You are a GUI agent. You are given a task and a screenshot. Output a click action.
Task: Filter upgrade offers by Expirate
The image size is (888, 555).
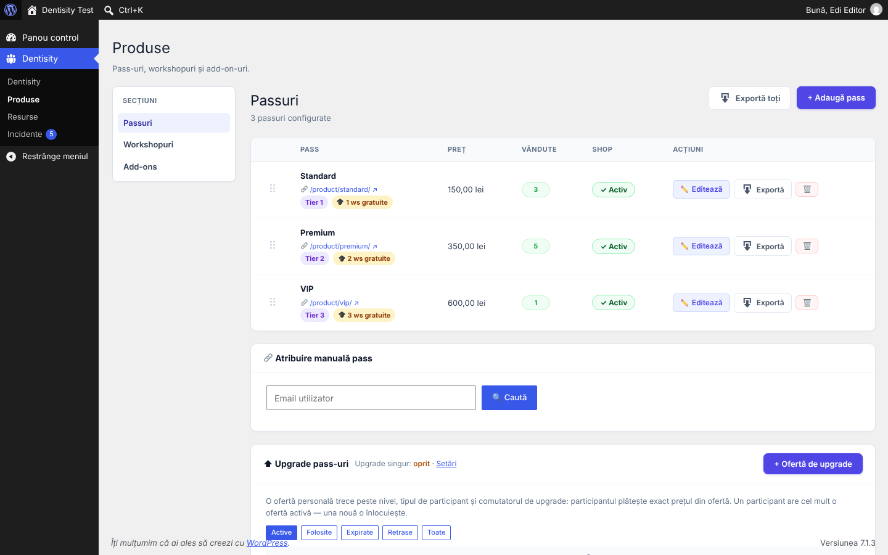click(360, 533)
